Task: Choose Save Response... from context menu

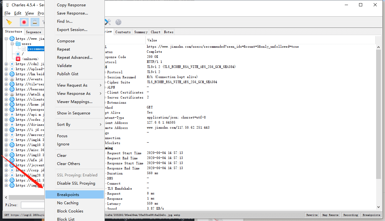Action: pyautogui.click(x=74, y=13)
